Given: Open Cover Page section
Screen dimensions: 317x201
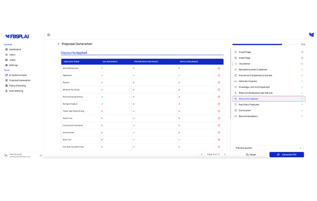Looking at the screenshot, I should point(269,52).
